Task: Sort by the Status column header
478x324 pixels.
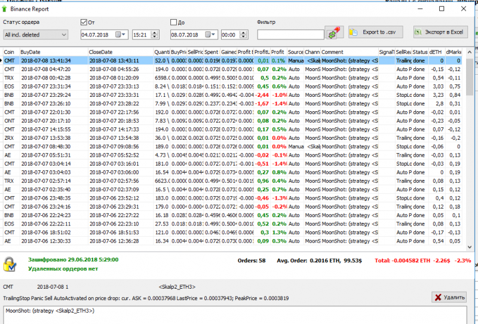Action: 420,52
